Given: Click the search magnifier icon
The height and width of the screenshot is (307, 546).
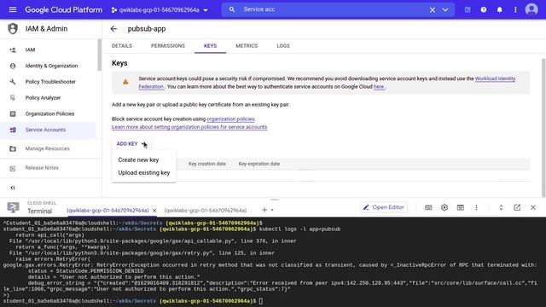Looking at the screenshot, I should [x=232, y=9].
